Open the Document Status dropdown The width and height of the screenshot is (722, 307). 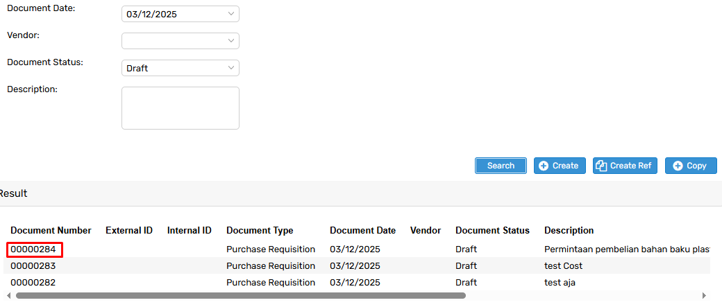230,68
